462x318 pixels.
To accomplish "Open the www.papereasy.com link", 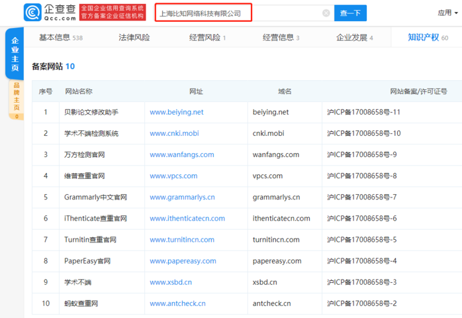I will click(x=183, y=261).
